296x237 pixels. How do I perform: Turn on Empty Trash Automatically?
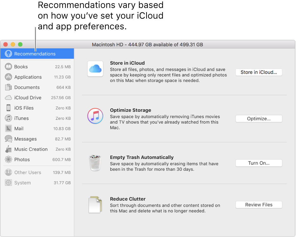coord(258,163)
